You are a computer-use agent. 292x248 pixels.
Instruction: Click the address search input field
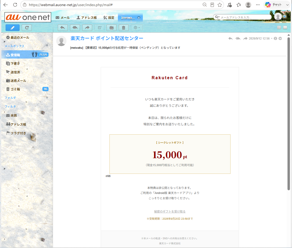(245, 17)
